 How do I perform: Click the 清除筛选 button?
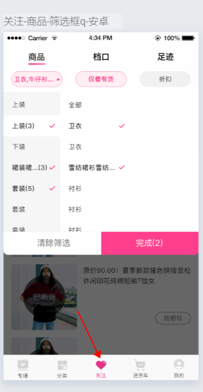point(52,243)
